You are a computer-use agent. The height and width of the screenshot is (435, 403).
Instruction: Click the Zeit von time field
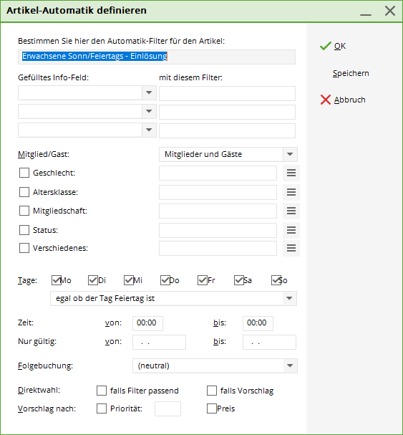[x=147, y=323]
